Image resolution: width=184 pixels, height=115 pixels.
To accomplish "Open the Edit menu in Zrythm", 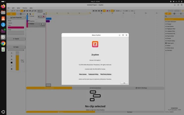I will (13, 8).
